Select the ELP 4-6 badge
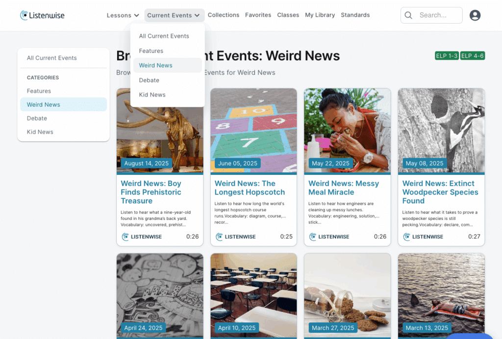 click(x=472, y=56)
